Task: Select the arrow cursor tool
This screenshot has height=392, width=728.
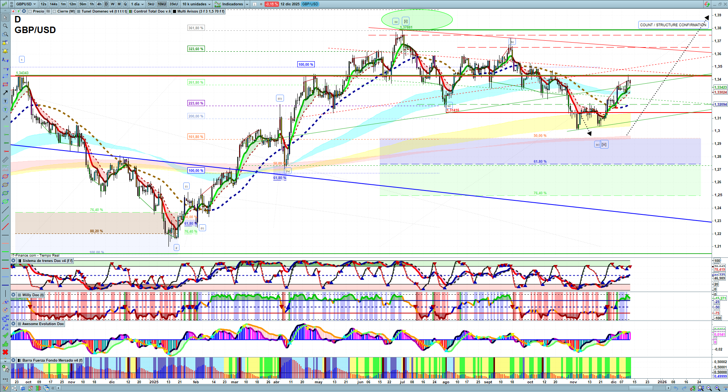Action: [x=5, y=17]
